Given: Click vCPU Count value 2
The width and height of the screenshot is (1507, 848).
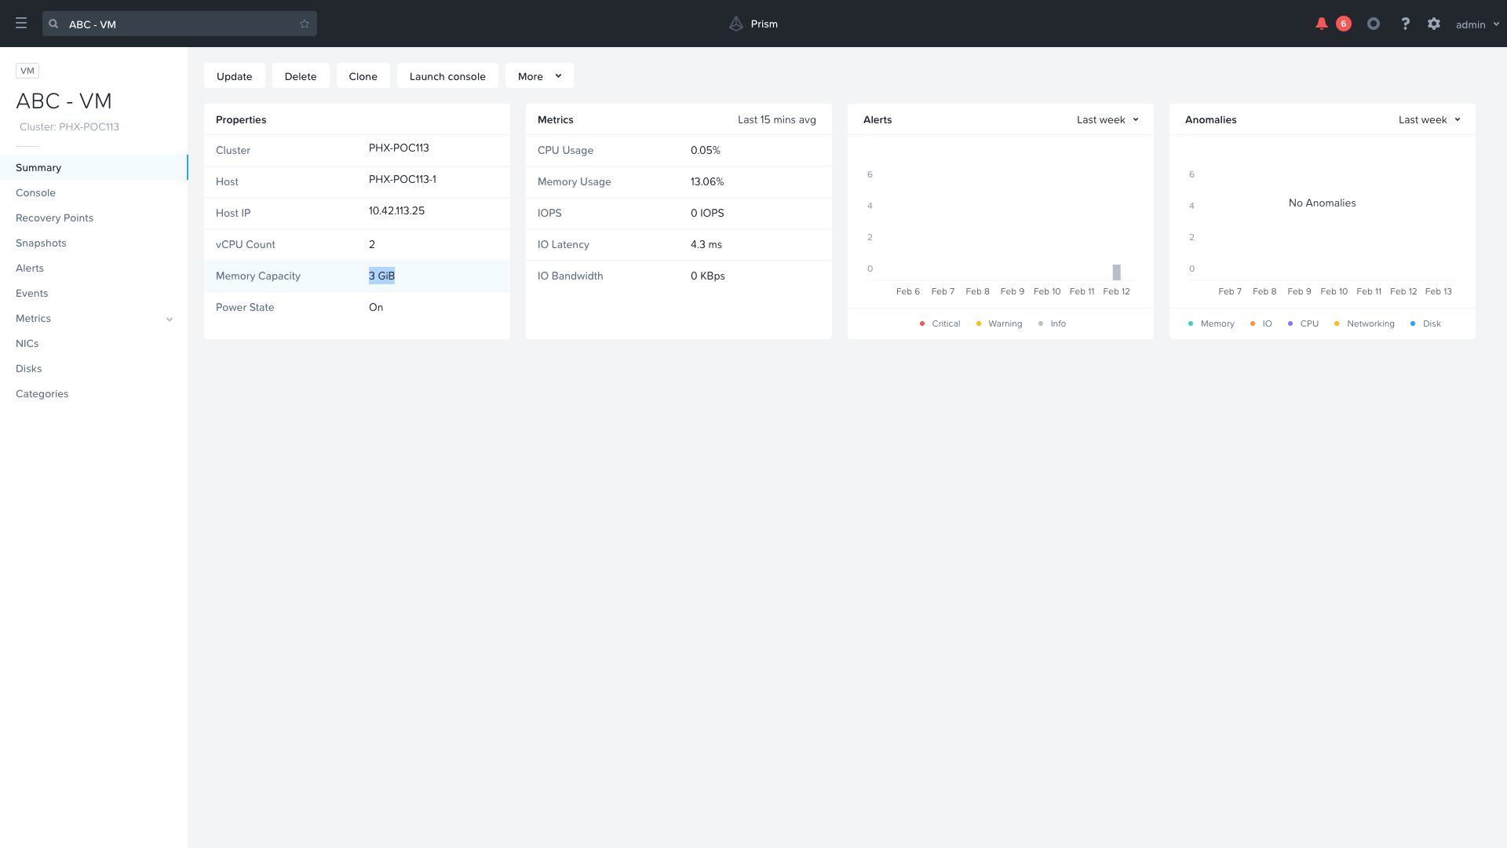Looking at the screenshot, I should [372, 244].
